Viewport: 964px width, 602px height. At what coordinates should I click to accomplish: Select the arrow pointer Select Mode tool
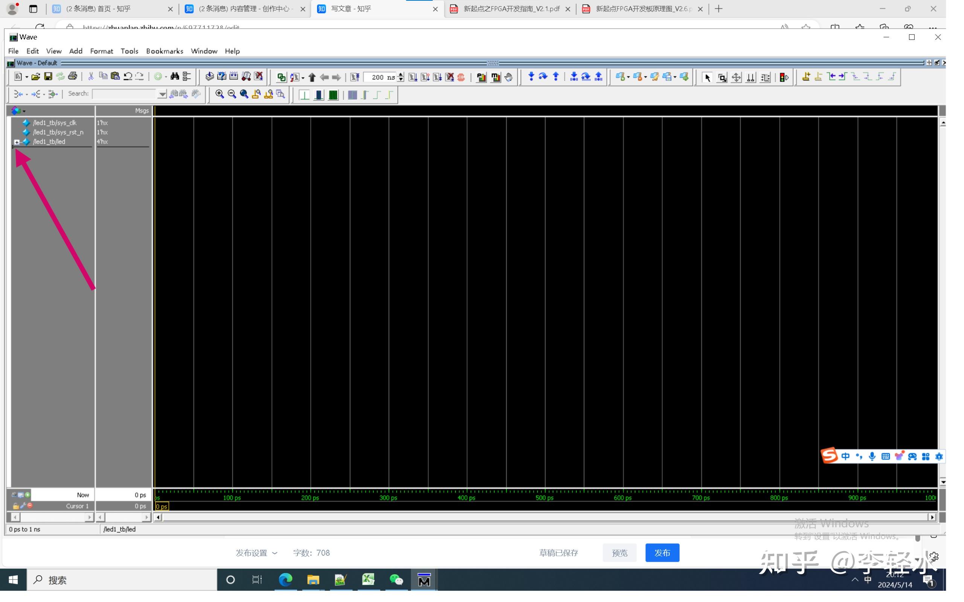coord(708,77)
